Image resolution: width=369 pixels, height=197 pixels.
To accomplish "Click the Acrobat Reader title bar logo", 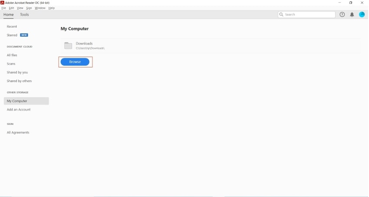I will tap(2, 3).
